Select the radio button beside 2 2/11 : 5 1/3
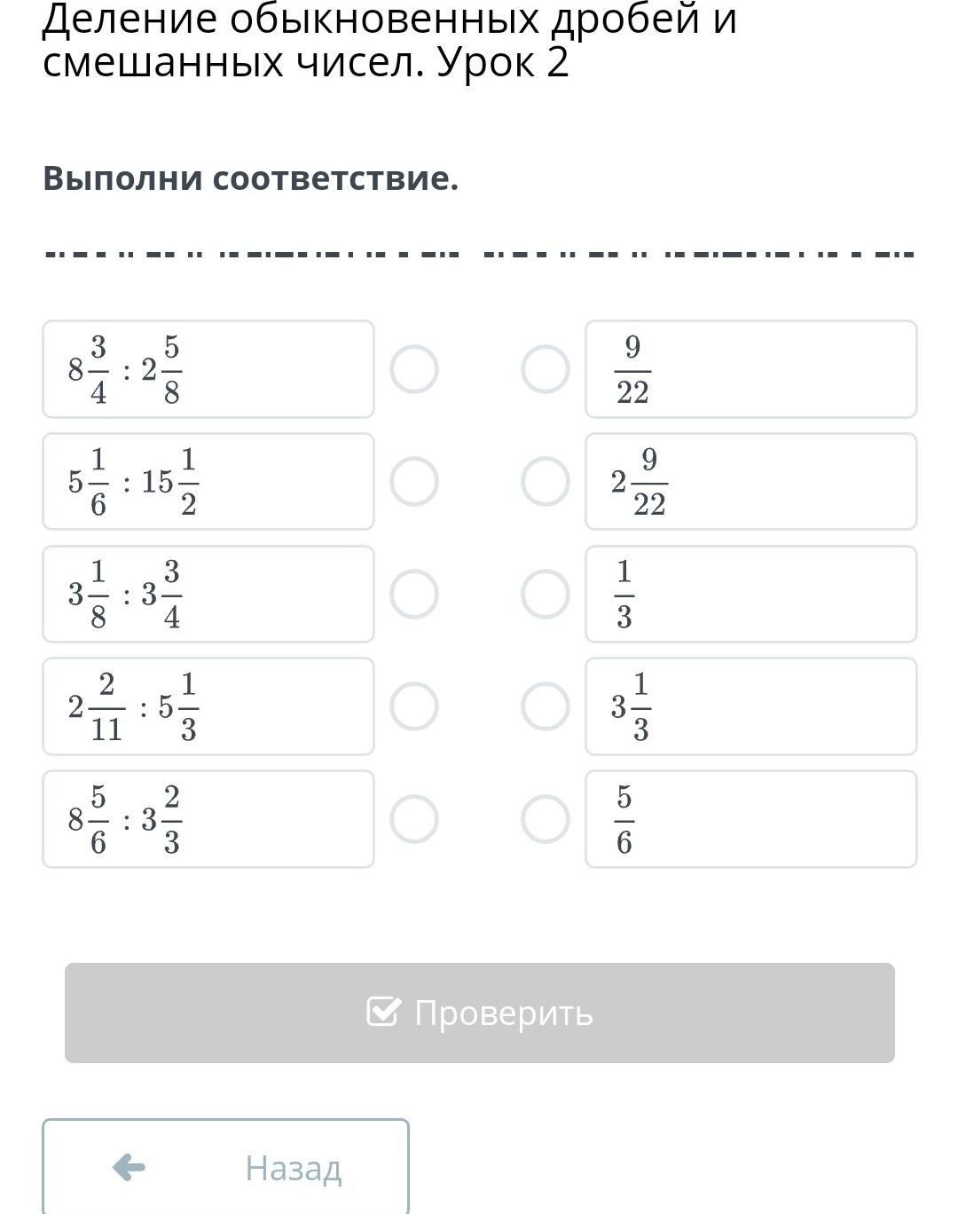This screenshot has height=1214, width=958. point(414,706)
